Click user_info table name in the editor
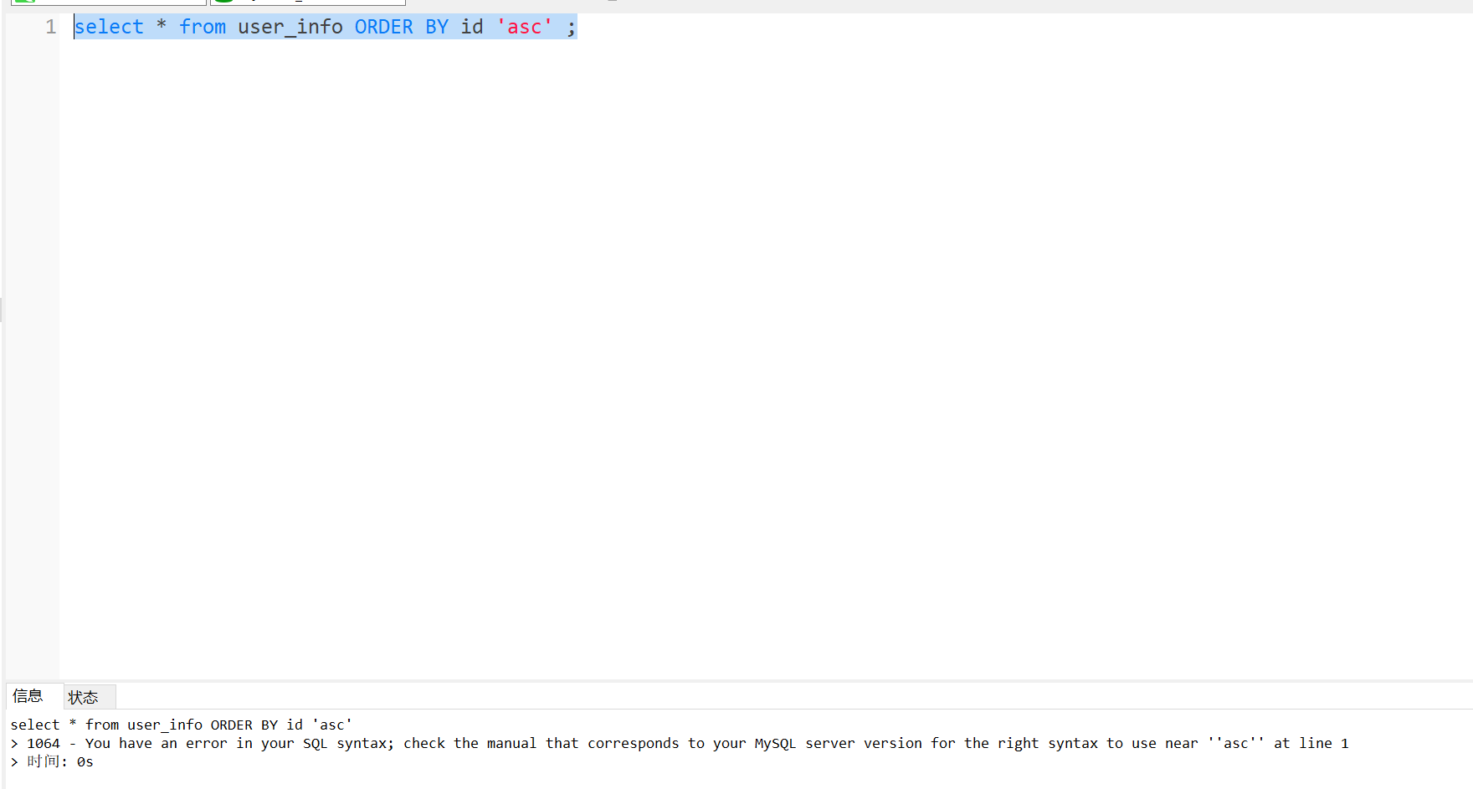The height and width of the screenshot is (789, 1473). pos(290,28)
